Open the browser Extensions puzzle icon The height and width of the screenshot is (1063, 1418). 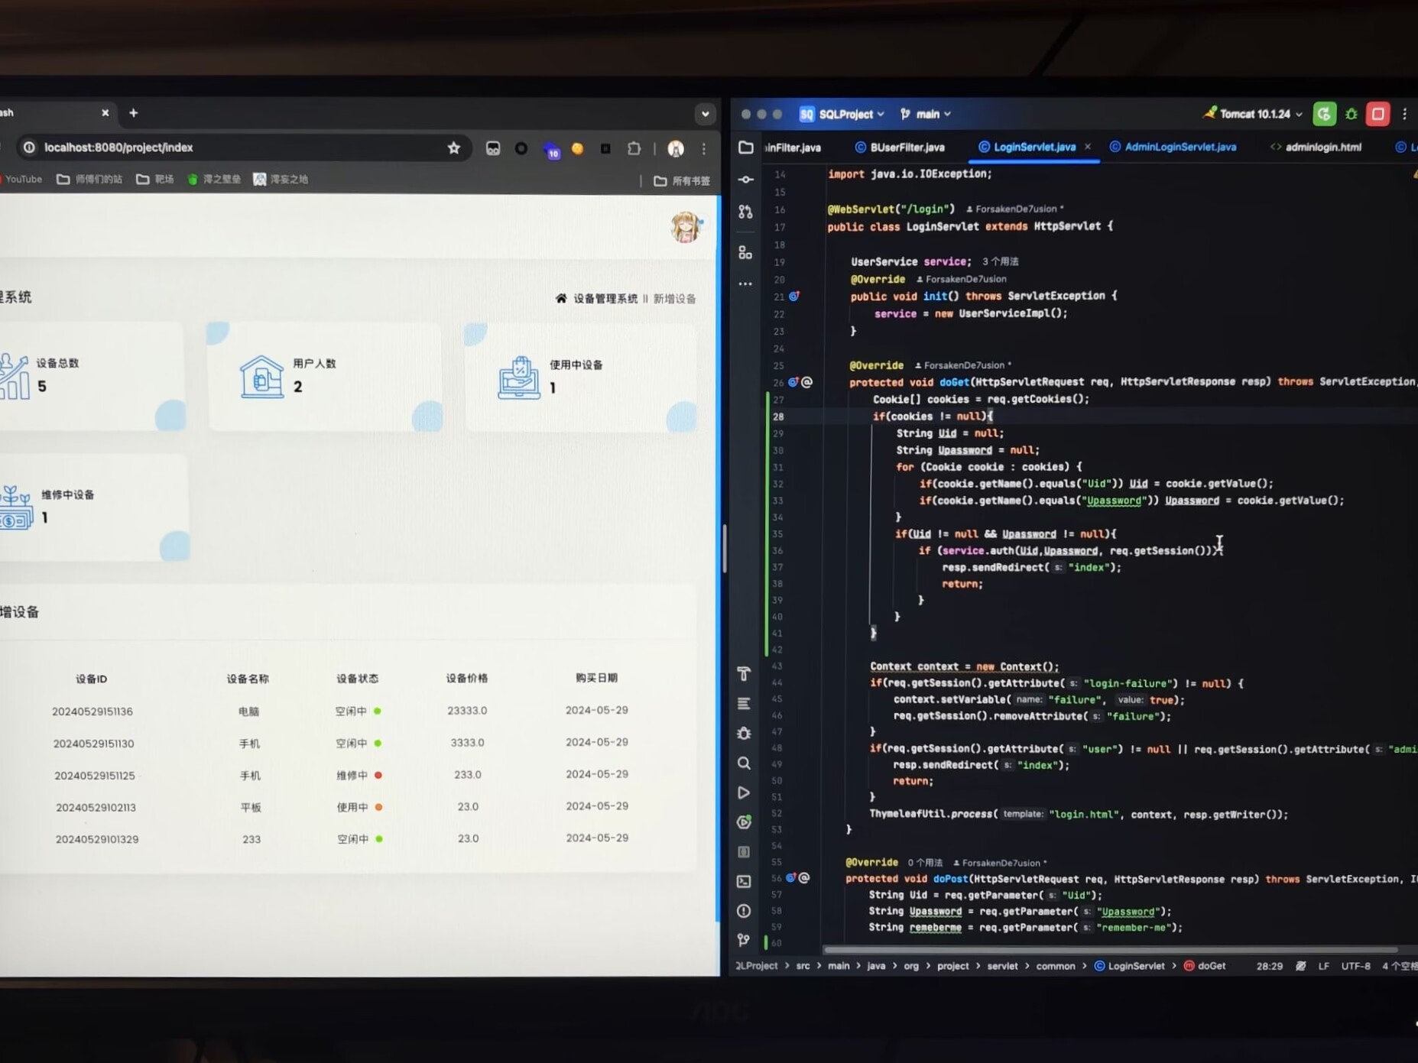pyautogui.click(x=634, y=149)
